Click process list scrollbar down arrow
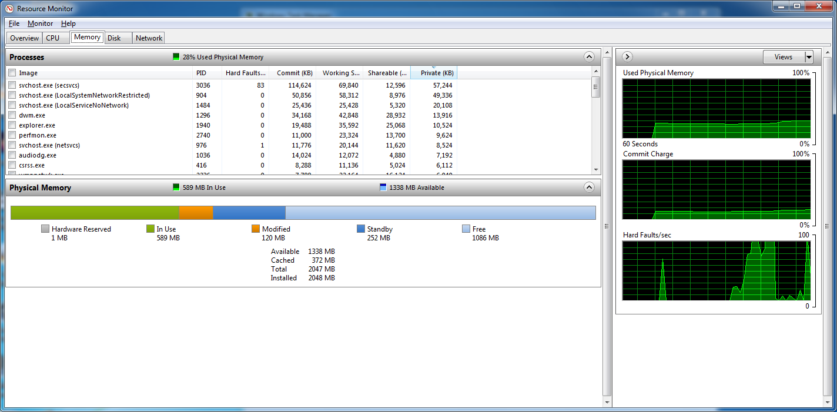 [596, 169]
